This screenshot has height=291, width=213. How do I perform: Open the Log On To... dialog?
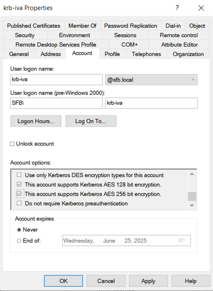(91, 121)
